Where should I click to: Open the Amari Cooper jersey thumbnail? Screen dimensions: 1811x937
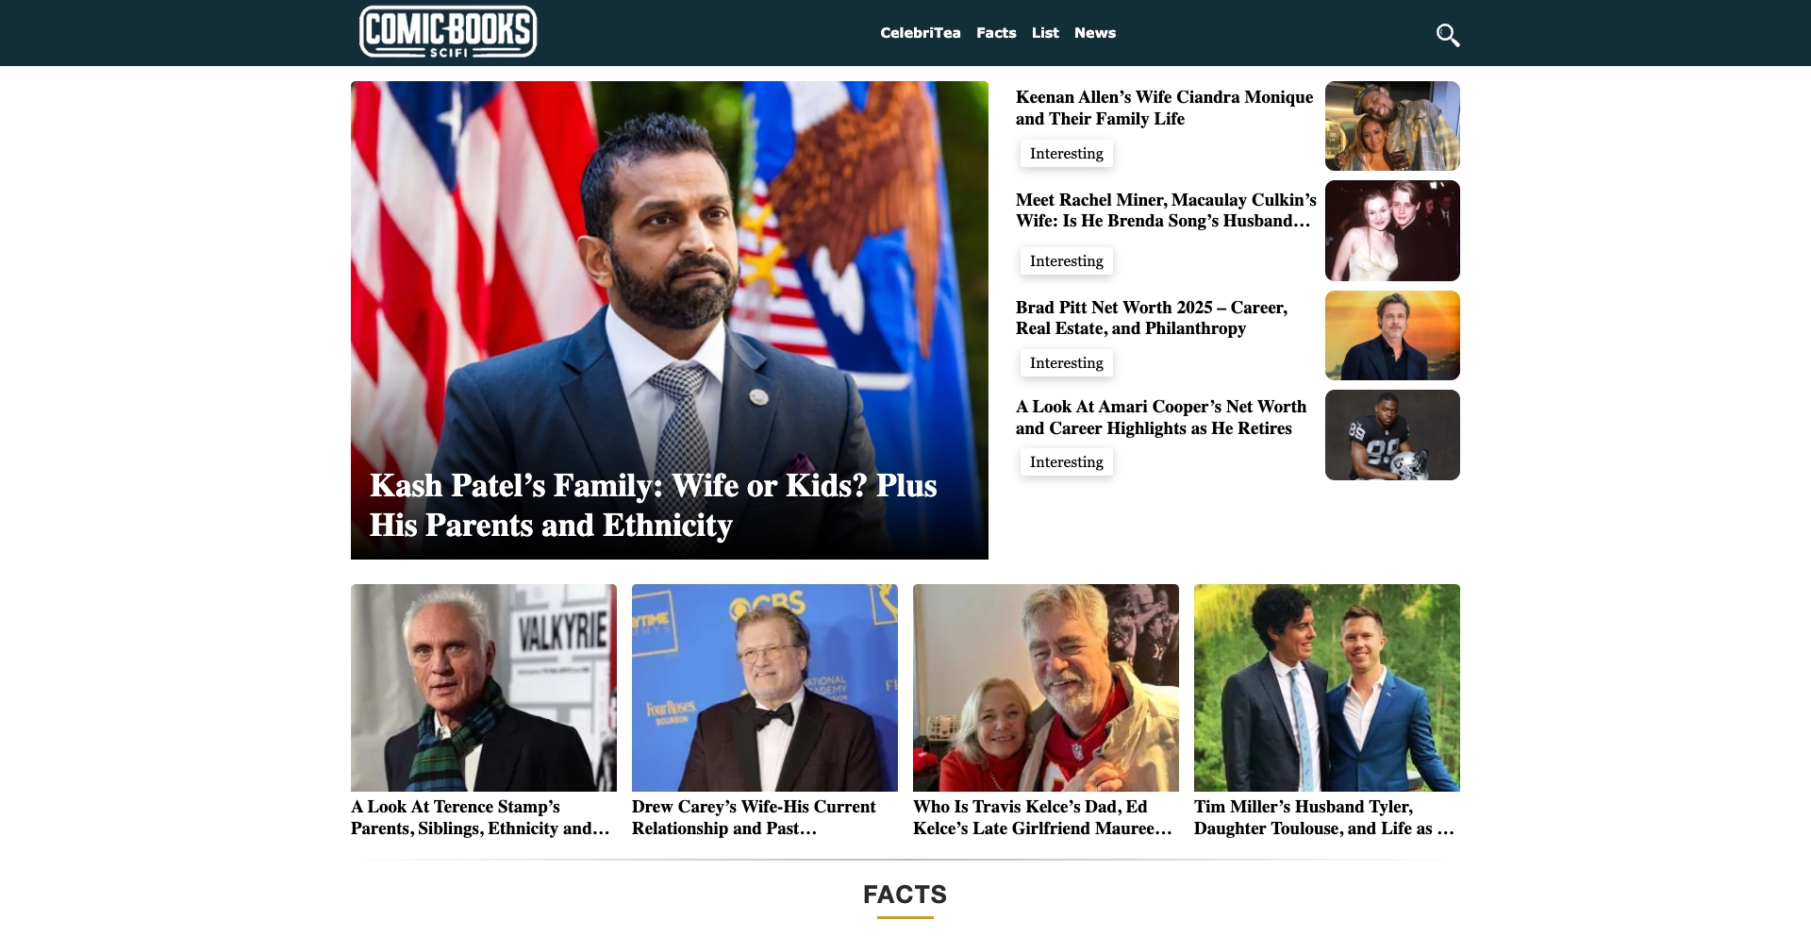pyautogui.click(x=1392, y=435)
